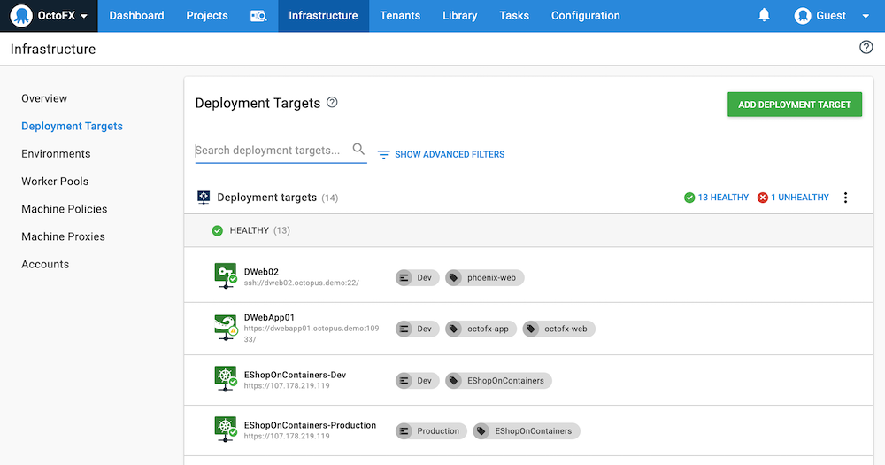The width and height of the screenshot is (885, 465).
Task: Open the three-dot overflow menu
Action: click(845, 198)
